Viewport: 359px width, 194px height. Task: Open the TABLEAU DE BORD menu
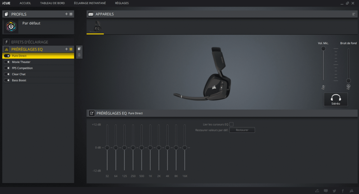pyautogui.click(x=52, y=3)
